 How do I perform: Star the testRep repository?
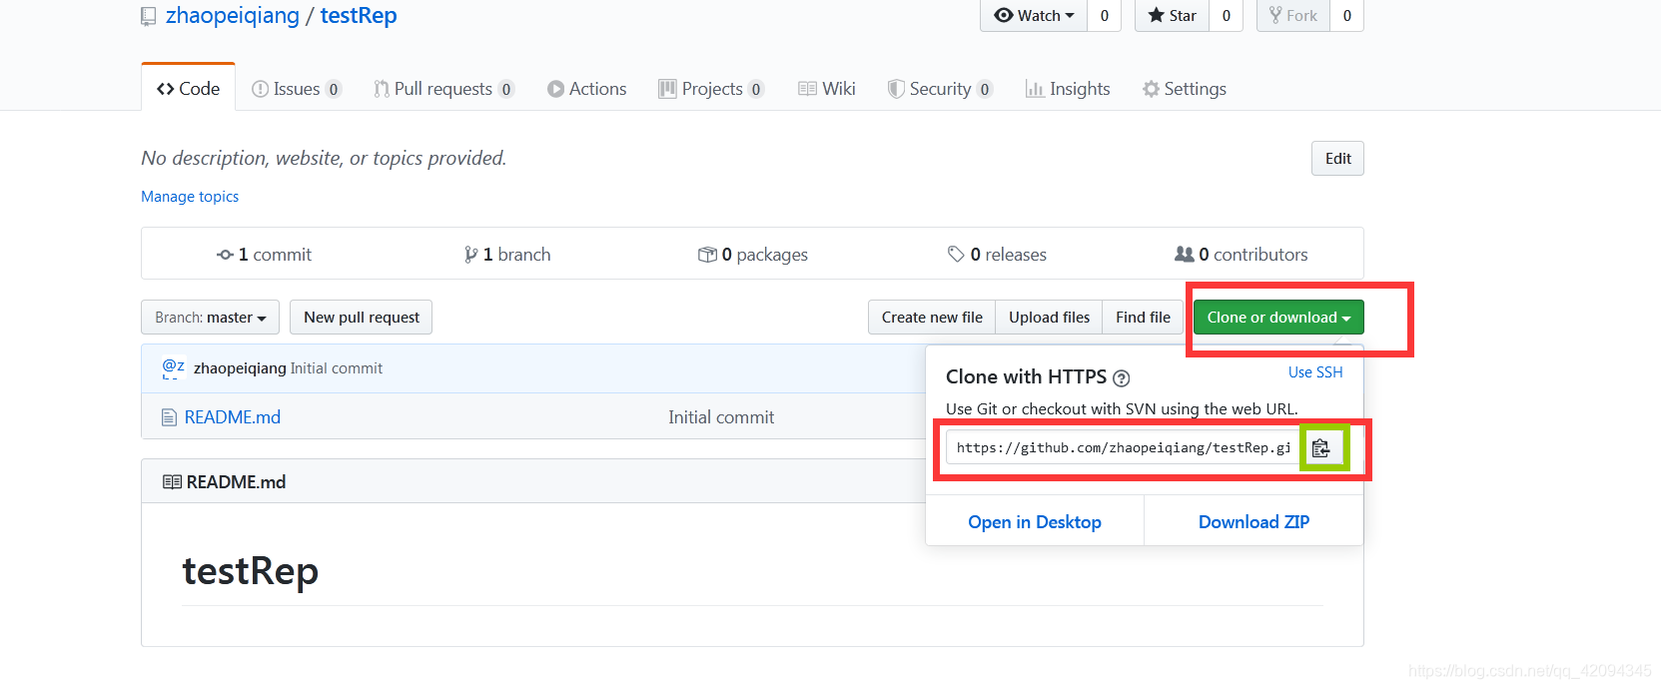tap(1172, 15)
